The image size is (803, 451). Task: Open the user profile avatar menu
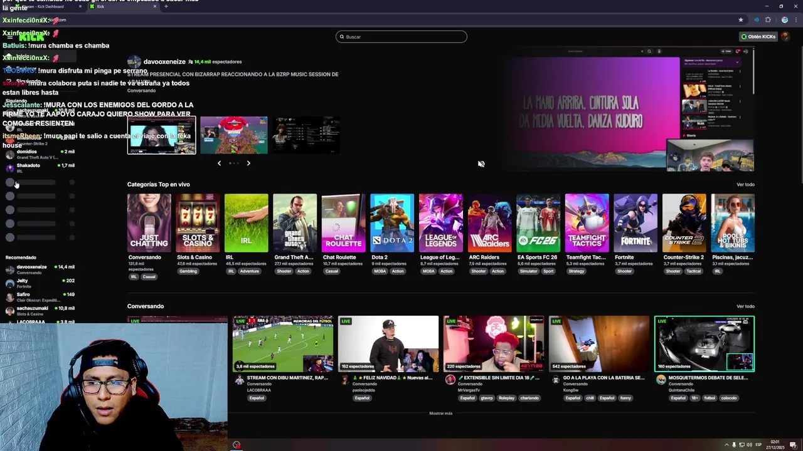point(785,36)
